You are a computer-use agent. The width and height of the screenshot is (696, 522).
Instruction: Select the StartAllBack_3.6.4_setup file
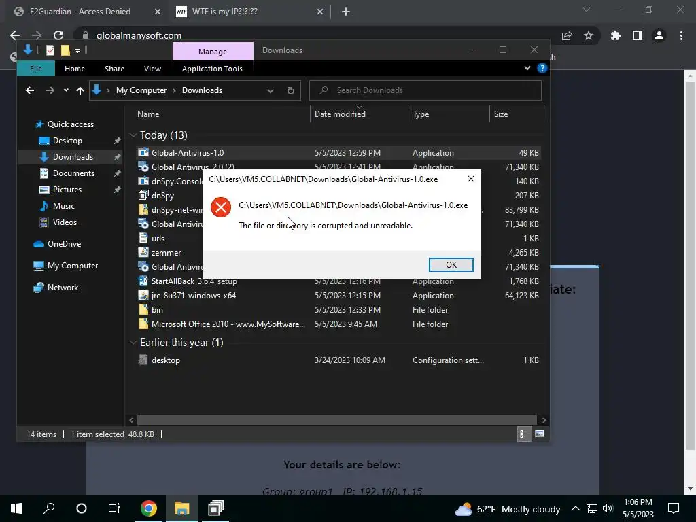click(194, 281)
